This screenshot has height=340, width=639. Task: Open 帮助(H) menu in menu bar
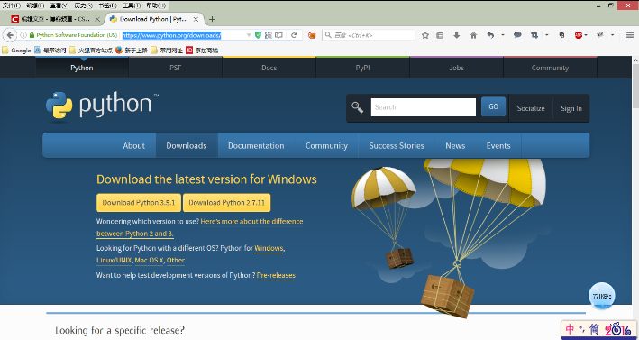pos(156,5)
